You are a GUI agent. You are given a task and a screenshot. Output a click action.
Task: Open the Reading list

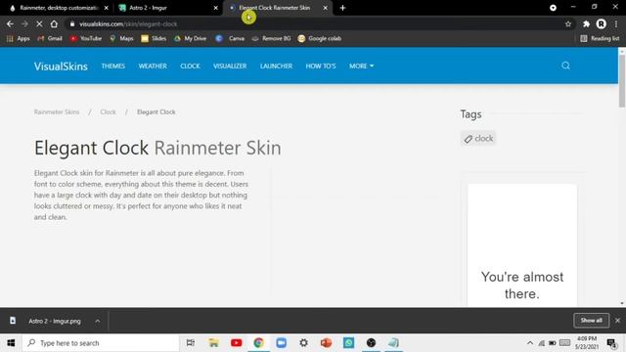[600, 38]
